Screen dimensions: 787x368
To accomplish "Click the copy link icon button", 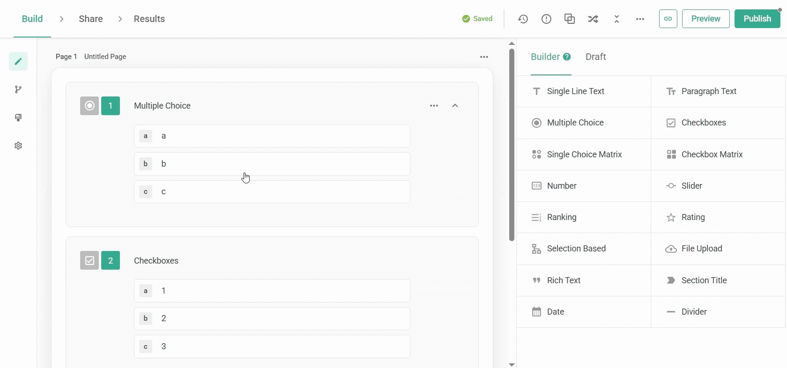I will coord(668,19).
